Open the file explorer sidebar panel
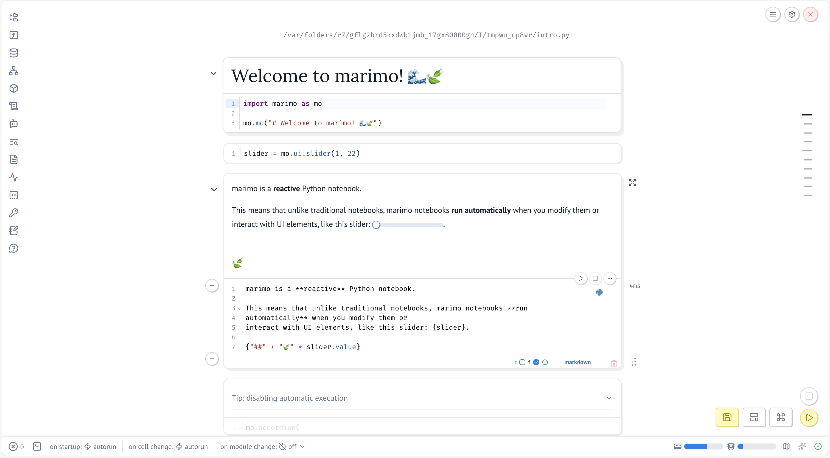This screenshot has height=458, width=830. [13, 17]
